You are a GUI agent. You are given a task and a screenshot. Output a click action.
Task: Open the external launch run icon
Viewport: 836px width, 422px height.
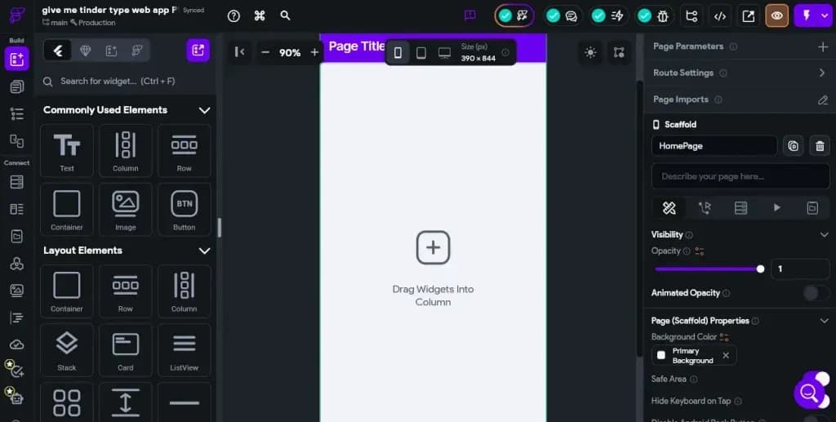click(x=748, y=16)
